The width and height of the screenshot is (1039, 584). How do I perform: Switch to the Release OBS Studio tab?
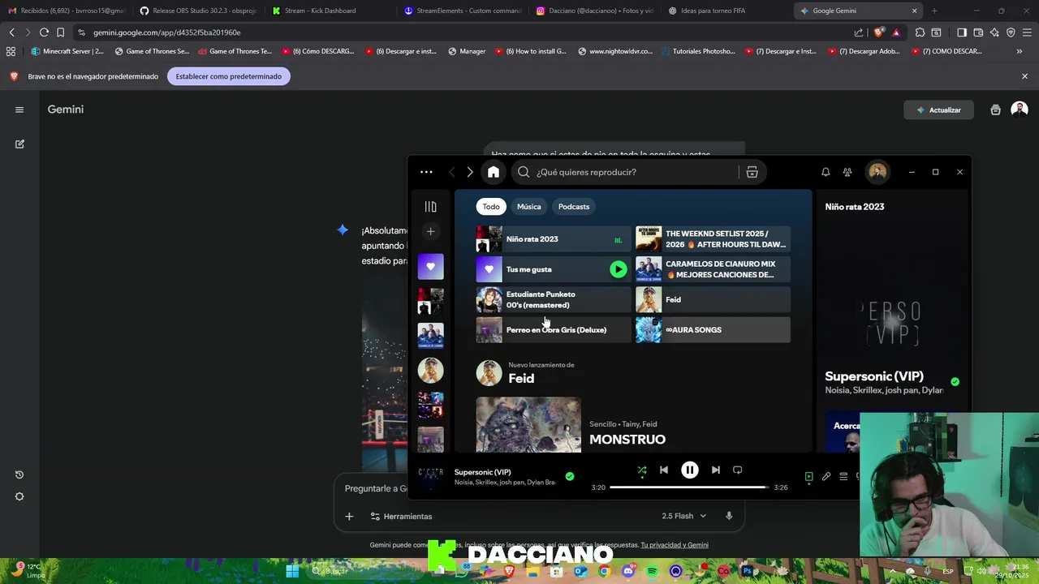point(197,11)
